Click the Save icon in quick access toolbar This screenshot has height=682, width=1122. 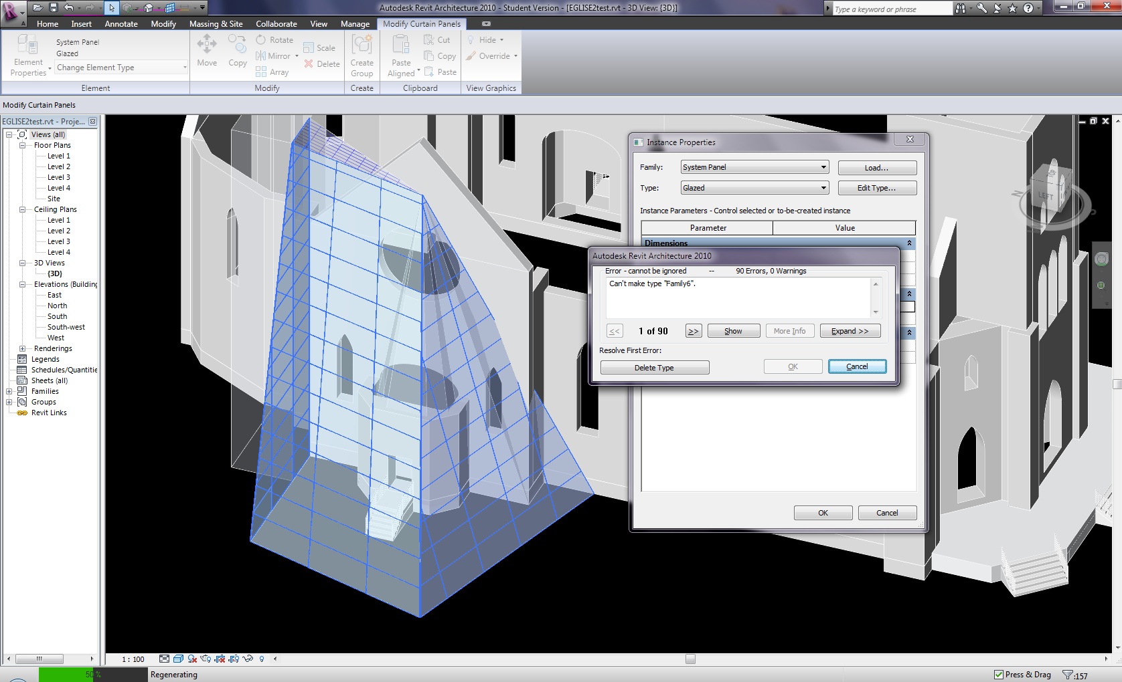pyautogui.click(x=54, y=8)
